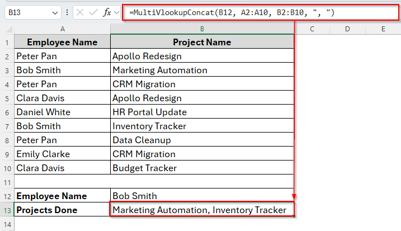Select the Budget Tracker cell
This screenshot has height=231, width=401.
point(202,168)
